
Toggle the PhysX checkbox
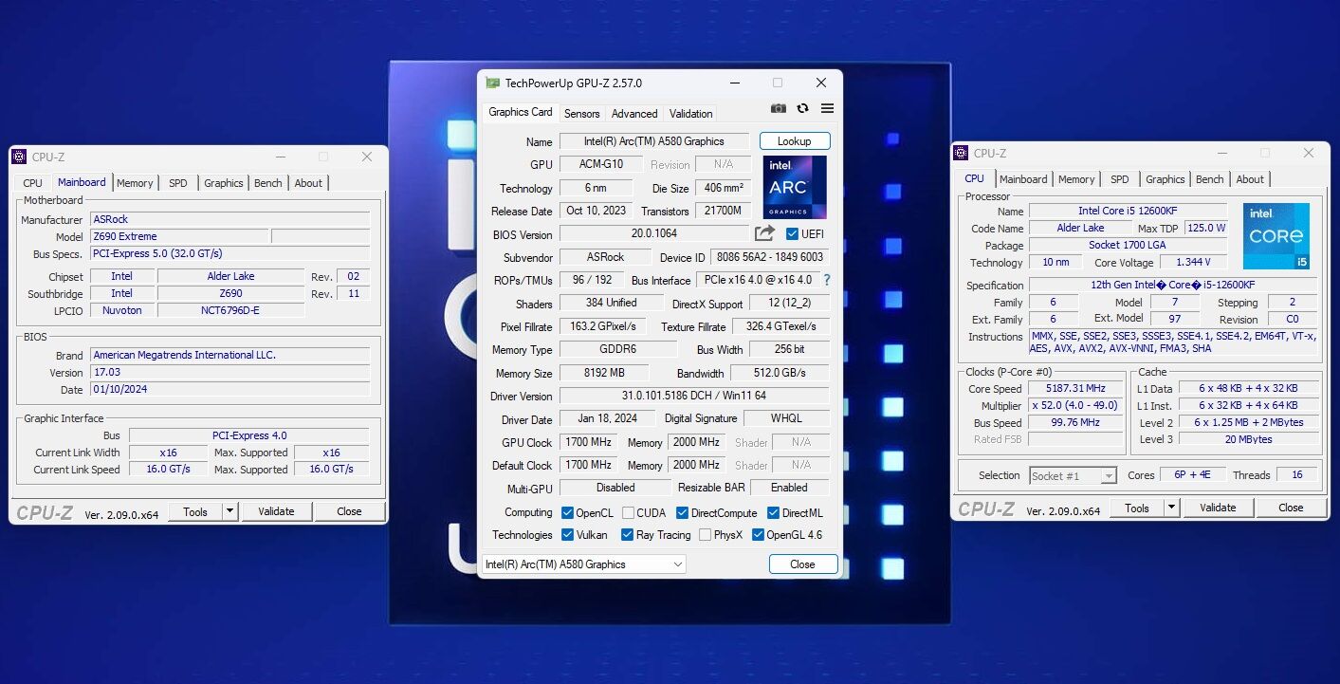(705, 535)
